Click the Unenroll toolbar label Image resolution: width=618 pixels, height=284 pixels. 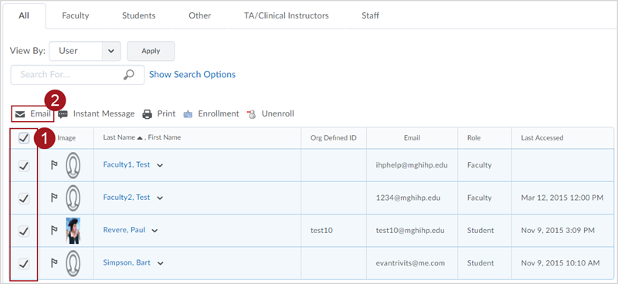pos(278,114)
